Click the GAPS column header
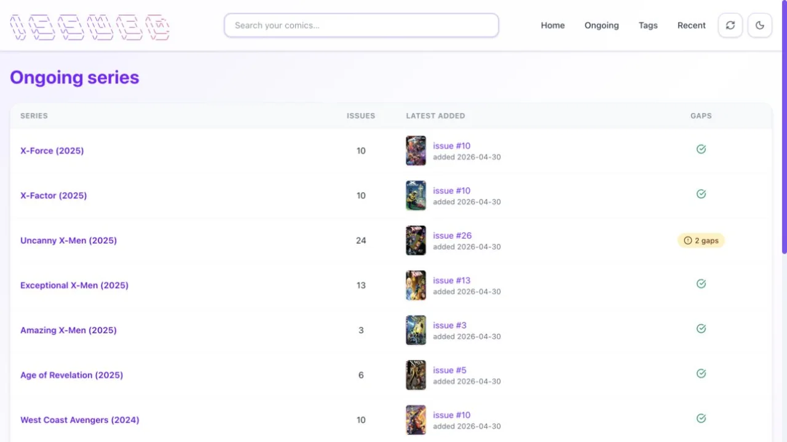Viewport: 787px width, 442px height. click(x=701, y=115)
